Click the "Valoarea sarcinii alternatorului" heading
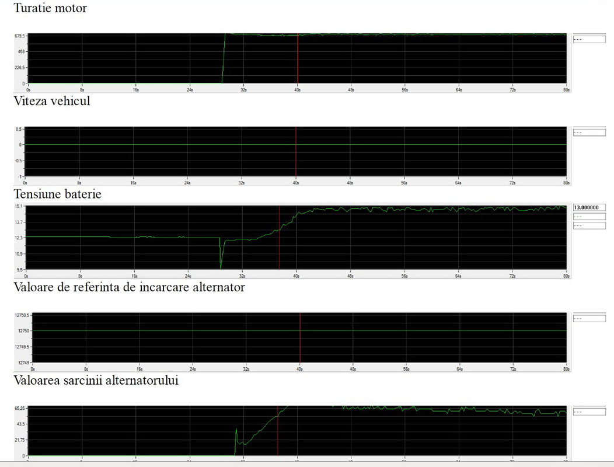The width and height of the screenshot is (614, 467). tap(96, 381)
